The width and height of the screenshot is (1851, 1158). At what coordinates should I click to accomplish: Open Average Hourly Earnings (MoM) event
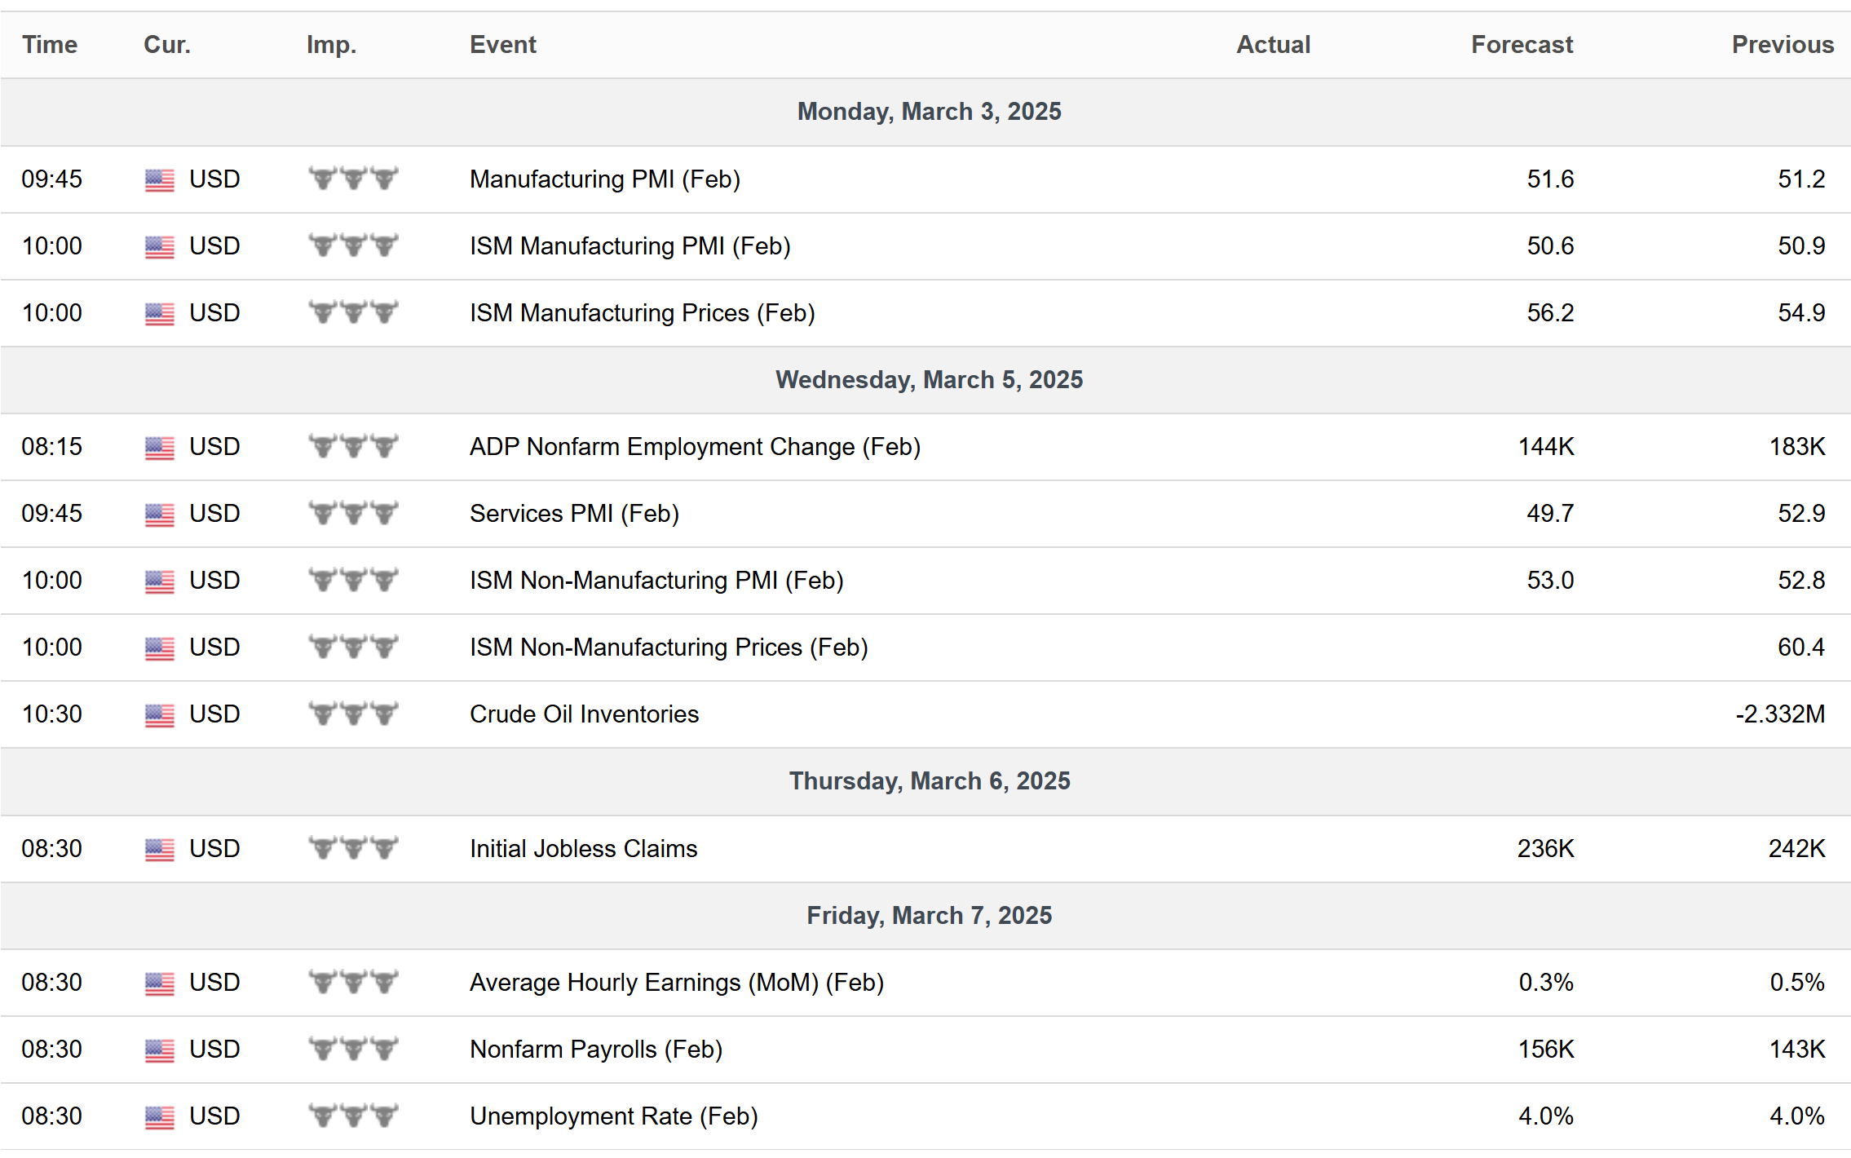coord(677,983)
